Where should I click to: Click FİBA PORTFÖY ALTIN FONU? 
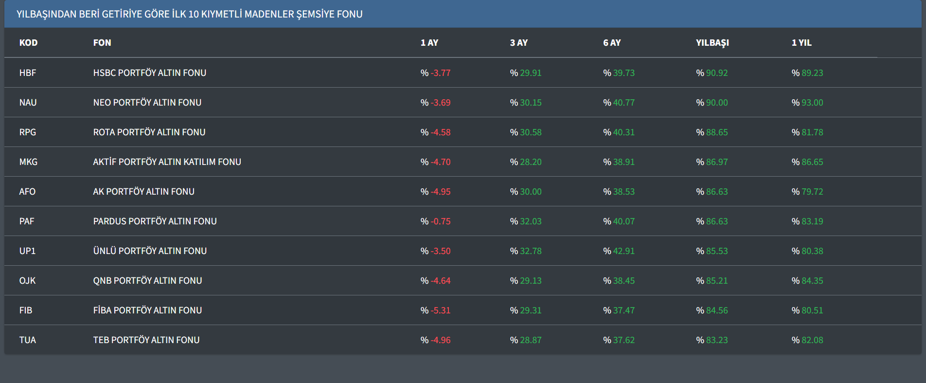147,310
